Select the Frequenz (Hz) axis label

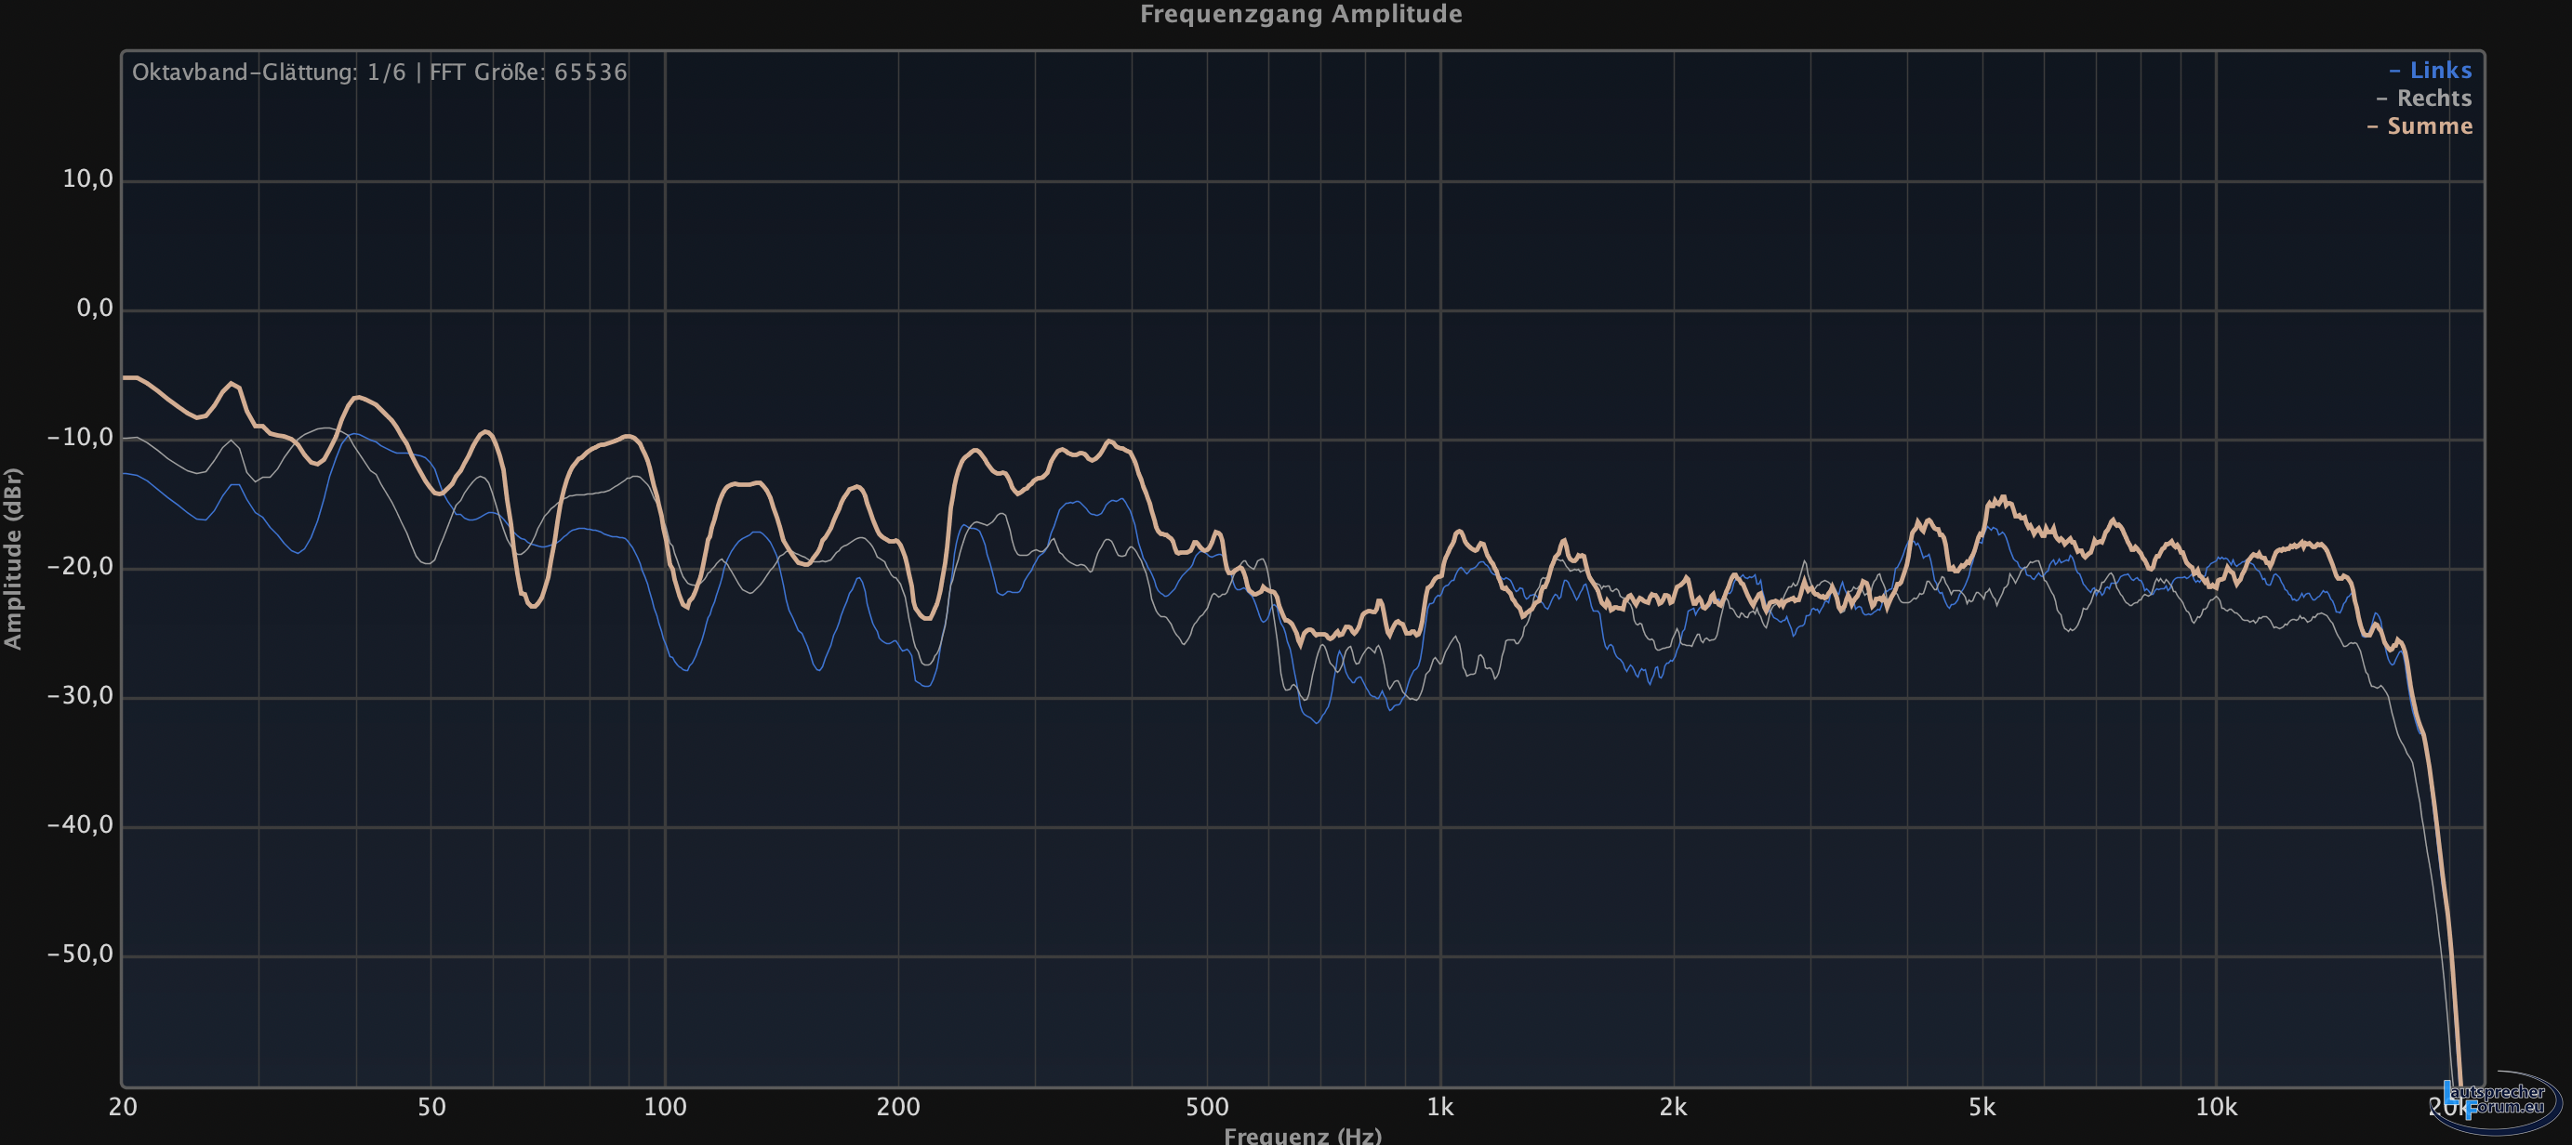pyautogui.click(x=1302, y=1135)
